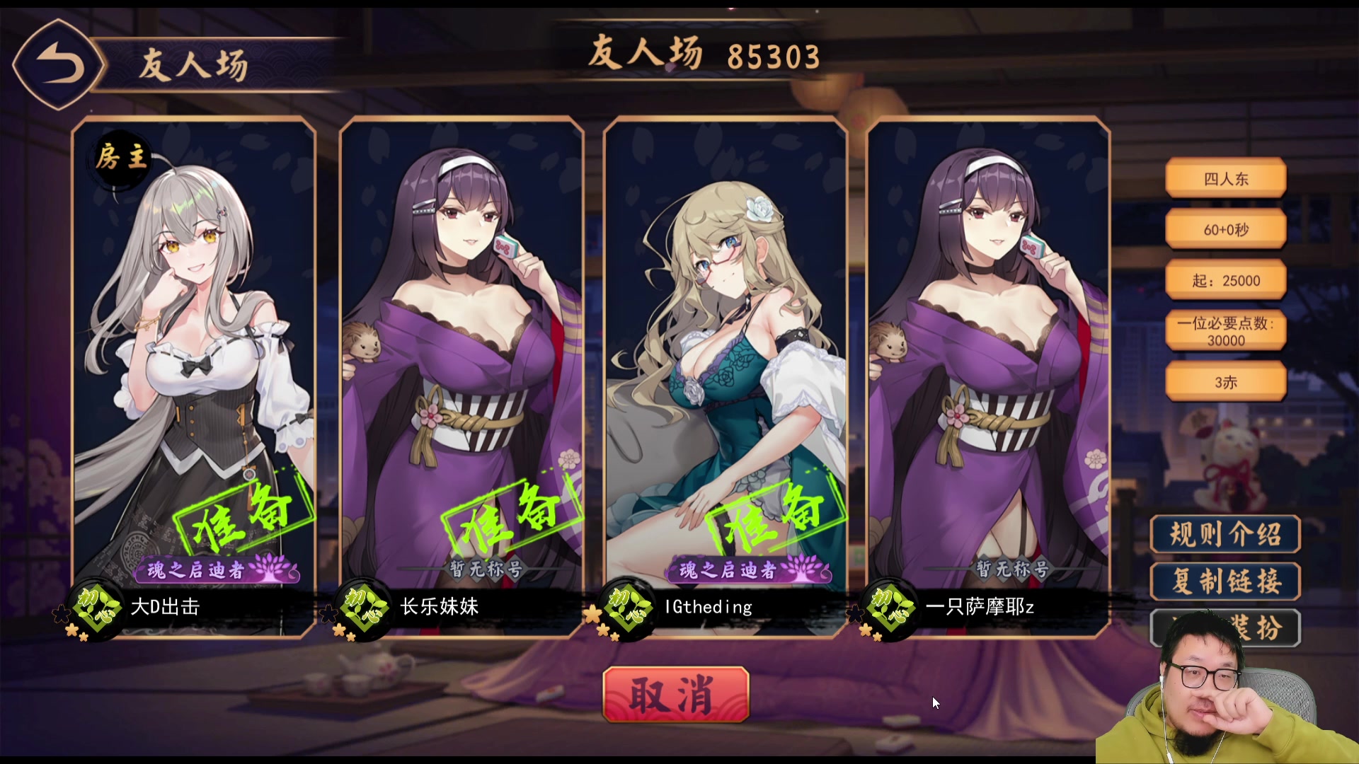Click the 起：25000 starting points setting

1226,280
